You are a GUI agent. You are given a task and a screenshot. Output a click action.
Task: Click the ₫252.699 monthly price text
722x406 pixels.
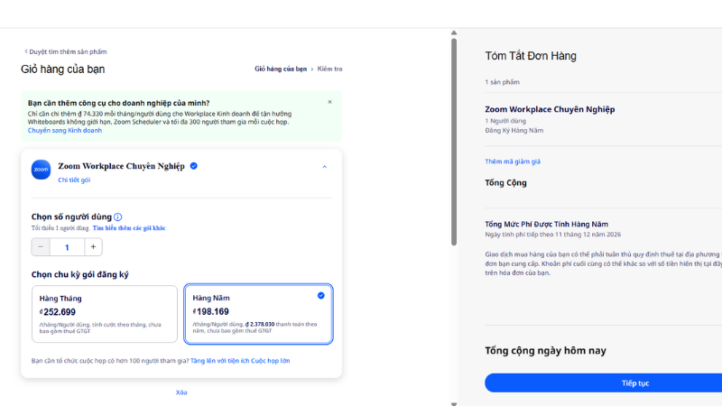click(x=58, y=312)
